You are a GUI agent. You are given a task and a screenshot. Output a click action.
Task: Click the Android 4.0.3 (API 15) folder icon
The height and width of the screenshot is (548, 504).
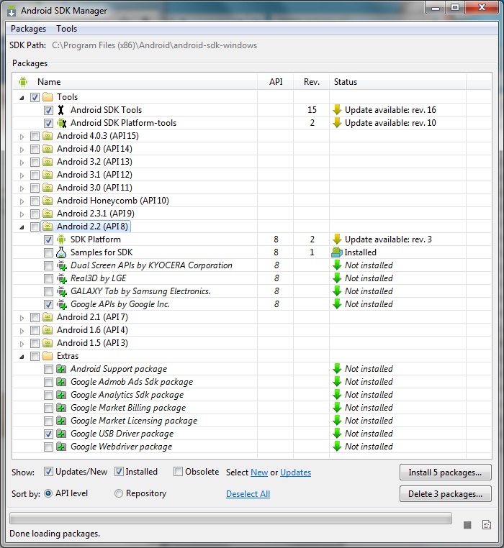[48, 136]
